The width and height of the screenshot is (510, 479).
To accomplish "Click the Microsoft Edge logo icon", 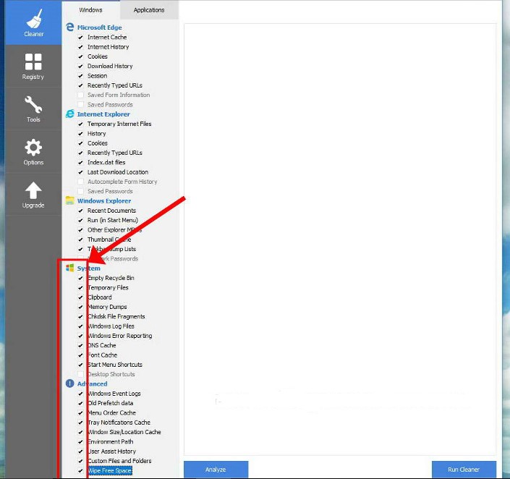I will coord(70,27).
